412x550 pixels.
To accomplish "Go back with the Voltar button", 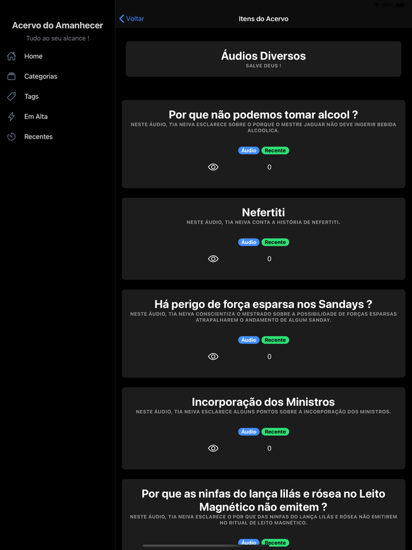I will coord(132,19).
